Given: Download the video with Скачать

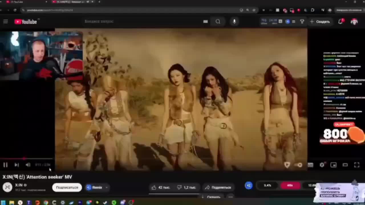Looking at the screenshot, I should pos(211,197).
